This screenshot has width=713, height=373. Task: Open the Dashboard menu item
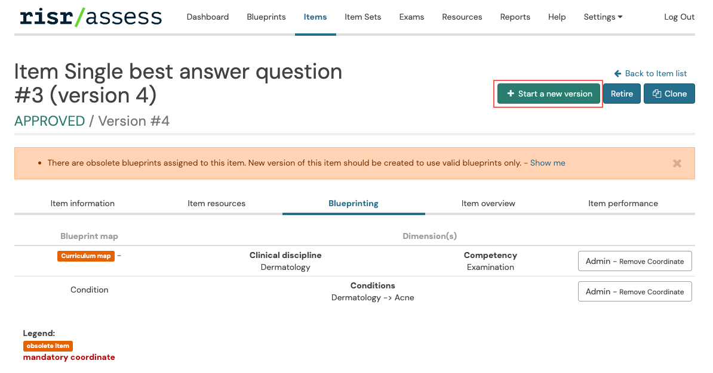pos(207,17)
